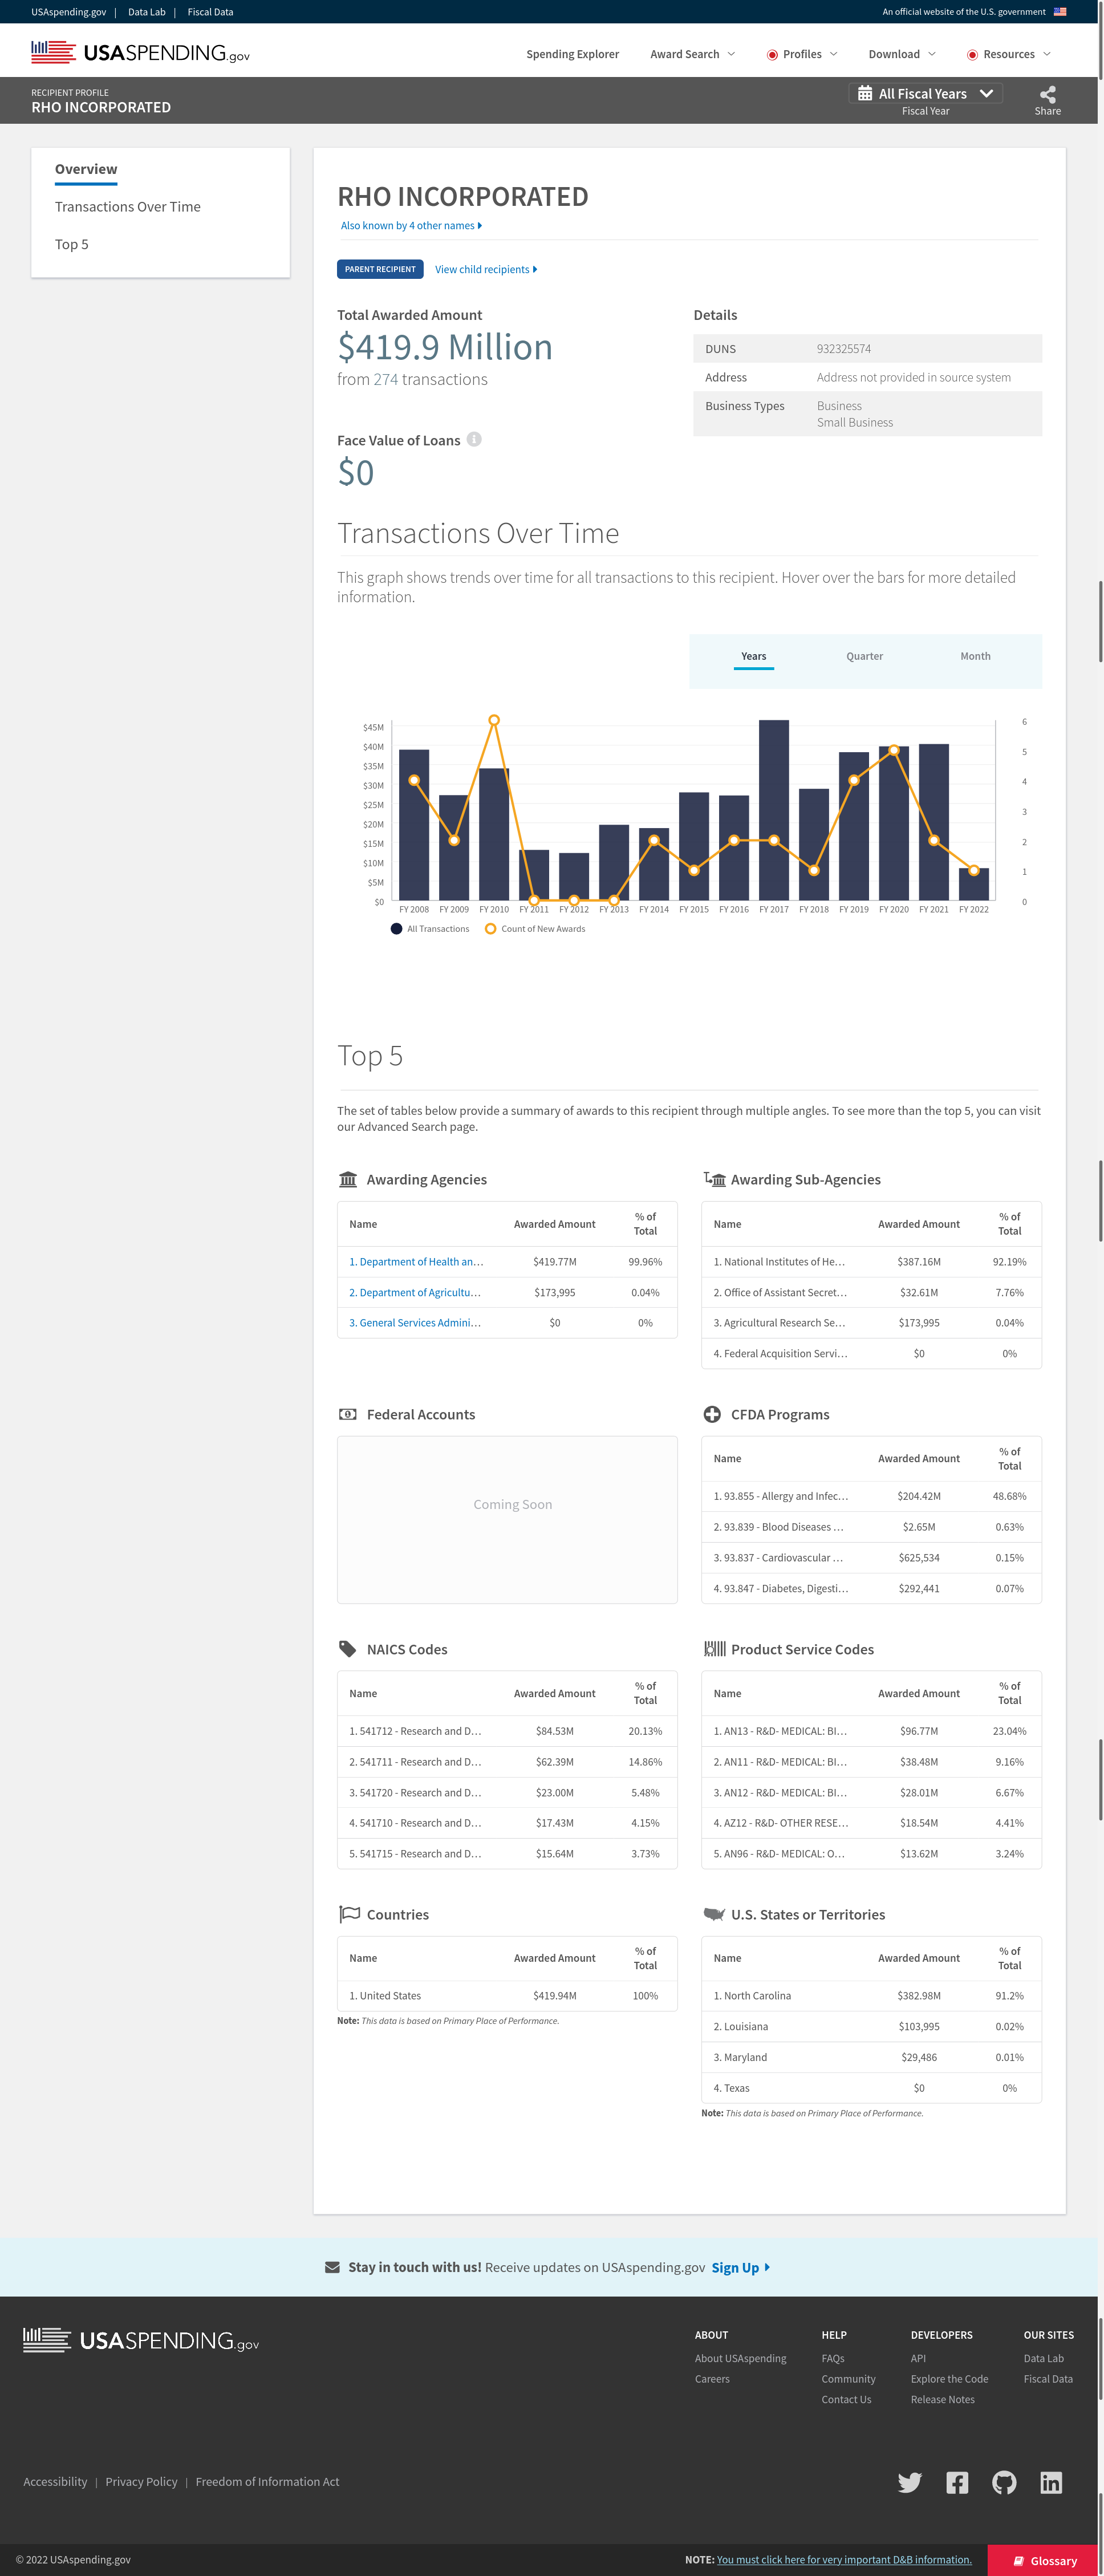Click the PARENT RECIPIENT badge
This screenshot has height=2576, width=1104.
(x=380, y=269)
